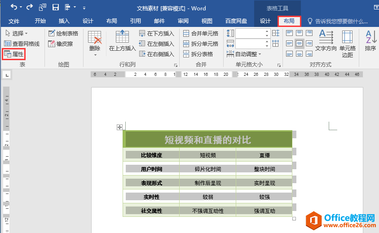The width and height of the screenshot is (379, 233).
Task: Switch to the 邮件 tab
Action: coord(159,21)
